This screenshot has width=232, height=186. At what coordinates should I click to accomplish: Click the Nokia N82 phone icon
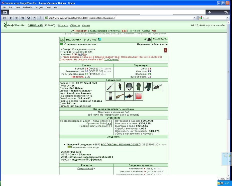tap(110, 96)
